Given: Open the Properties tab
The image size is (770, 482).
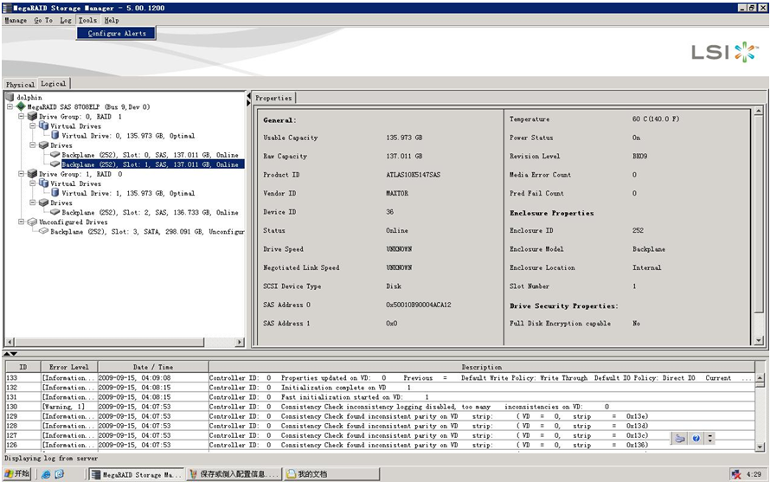Looking at the screenshot, I should (273, 98).
